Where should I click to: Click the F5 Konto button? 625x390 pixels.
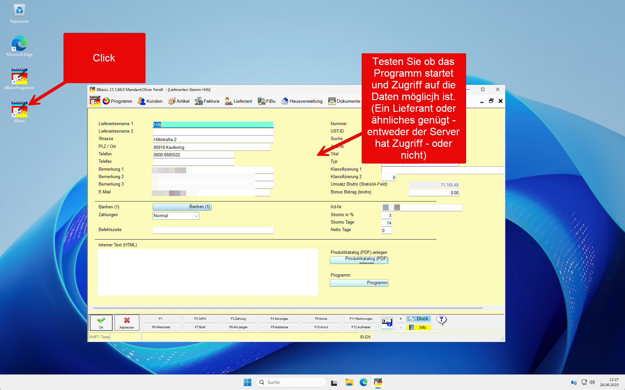click(321, 318)
